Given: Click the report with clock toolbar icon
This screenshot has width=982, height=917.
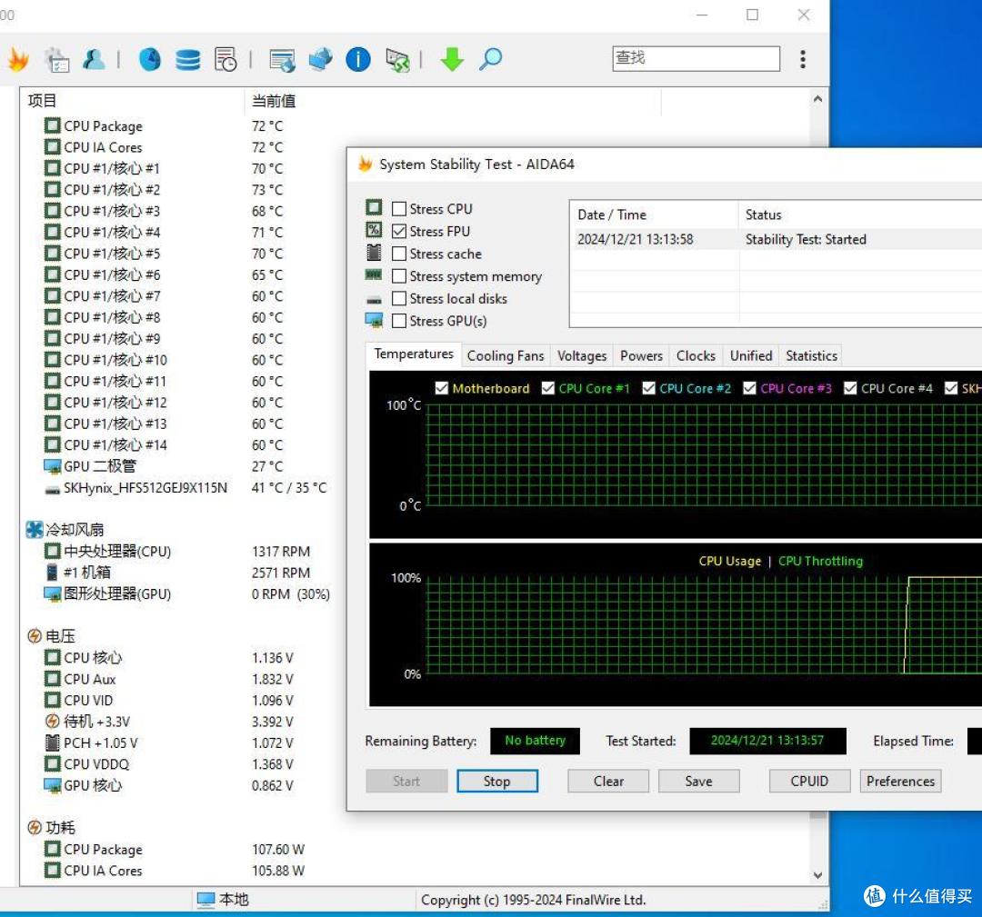Looking at the screenshot, I should point(225,59).
